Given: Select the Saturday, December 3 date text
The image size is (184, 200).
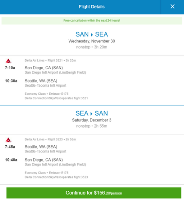Looking at the screenshot, I should coord(92,120).
